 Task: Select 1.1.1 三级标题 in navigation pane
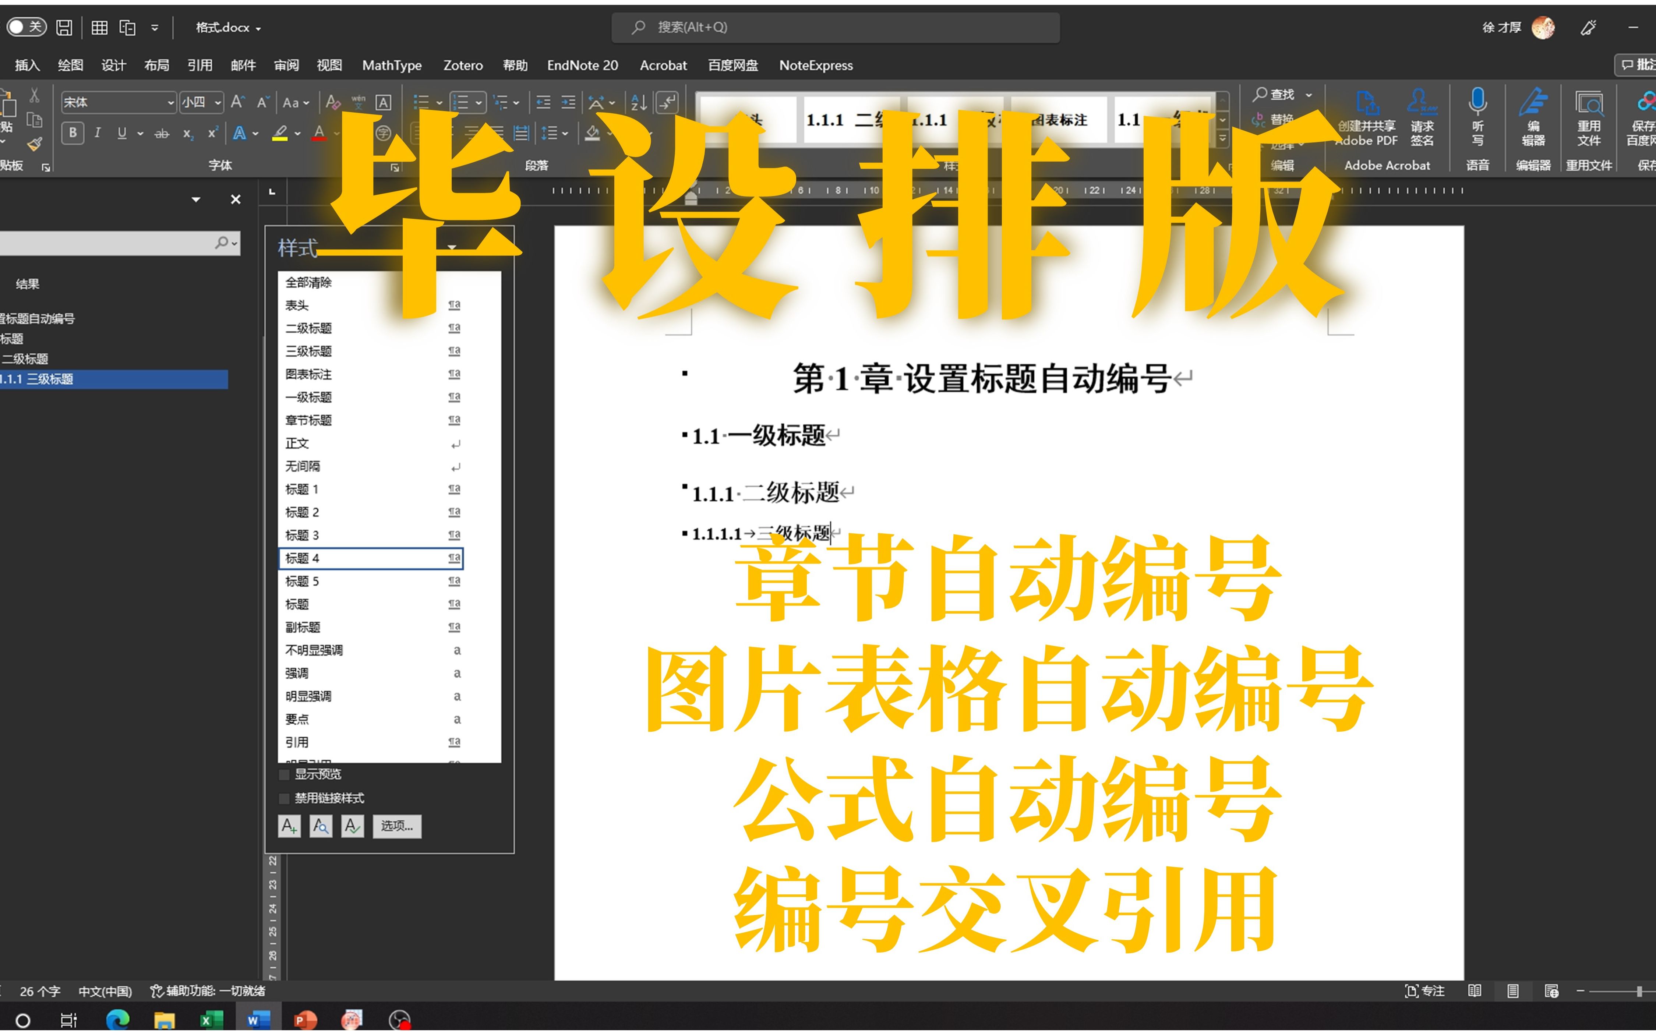113,379
